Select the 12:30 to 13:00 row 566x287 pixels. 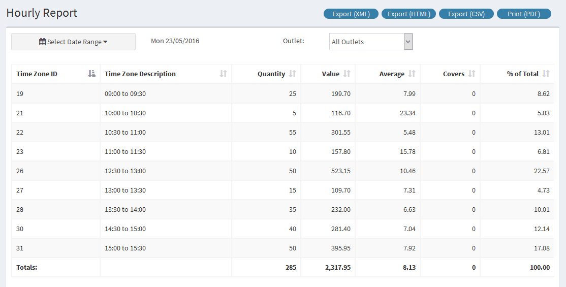click(282, 171)
